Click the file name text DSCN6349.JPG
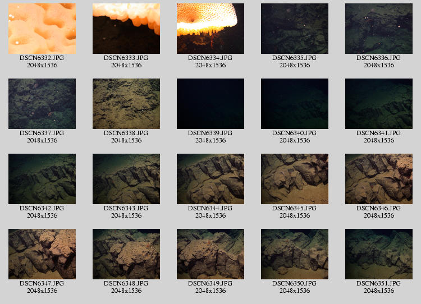The width and height of the screenshot is (421, 304). 210,283
